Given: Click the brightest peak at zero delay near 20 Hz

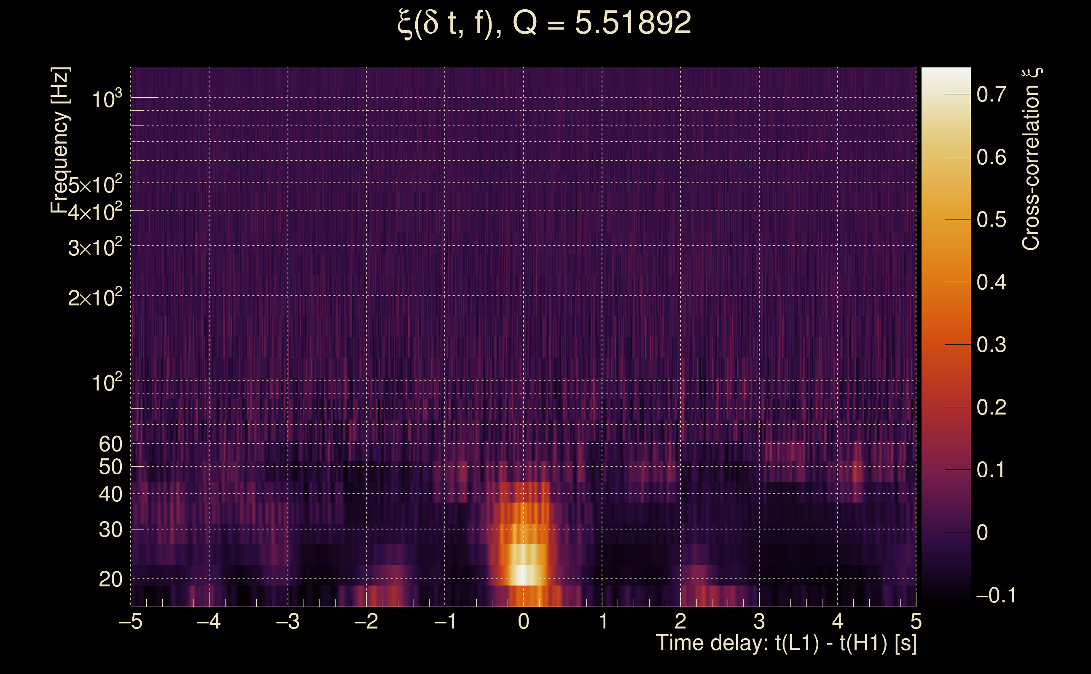Looking at the screenshot, I should (523, 575).
